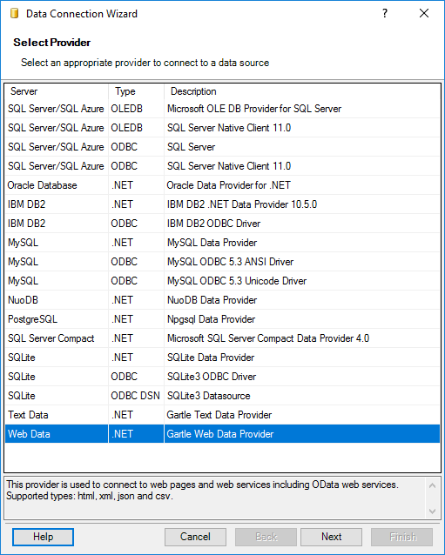Select Npgsql Data Provider row
Image resolution: width=445 pixels, height=555 pixels.
click(223, 319)
